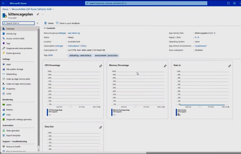The image size is (241, 154).
Task: Click the Alerts icon
Action: point(4,105)
